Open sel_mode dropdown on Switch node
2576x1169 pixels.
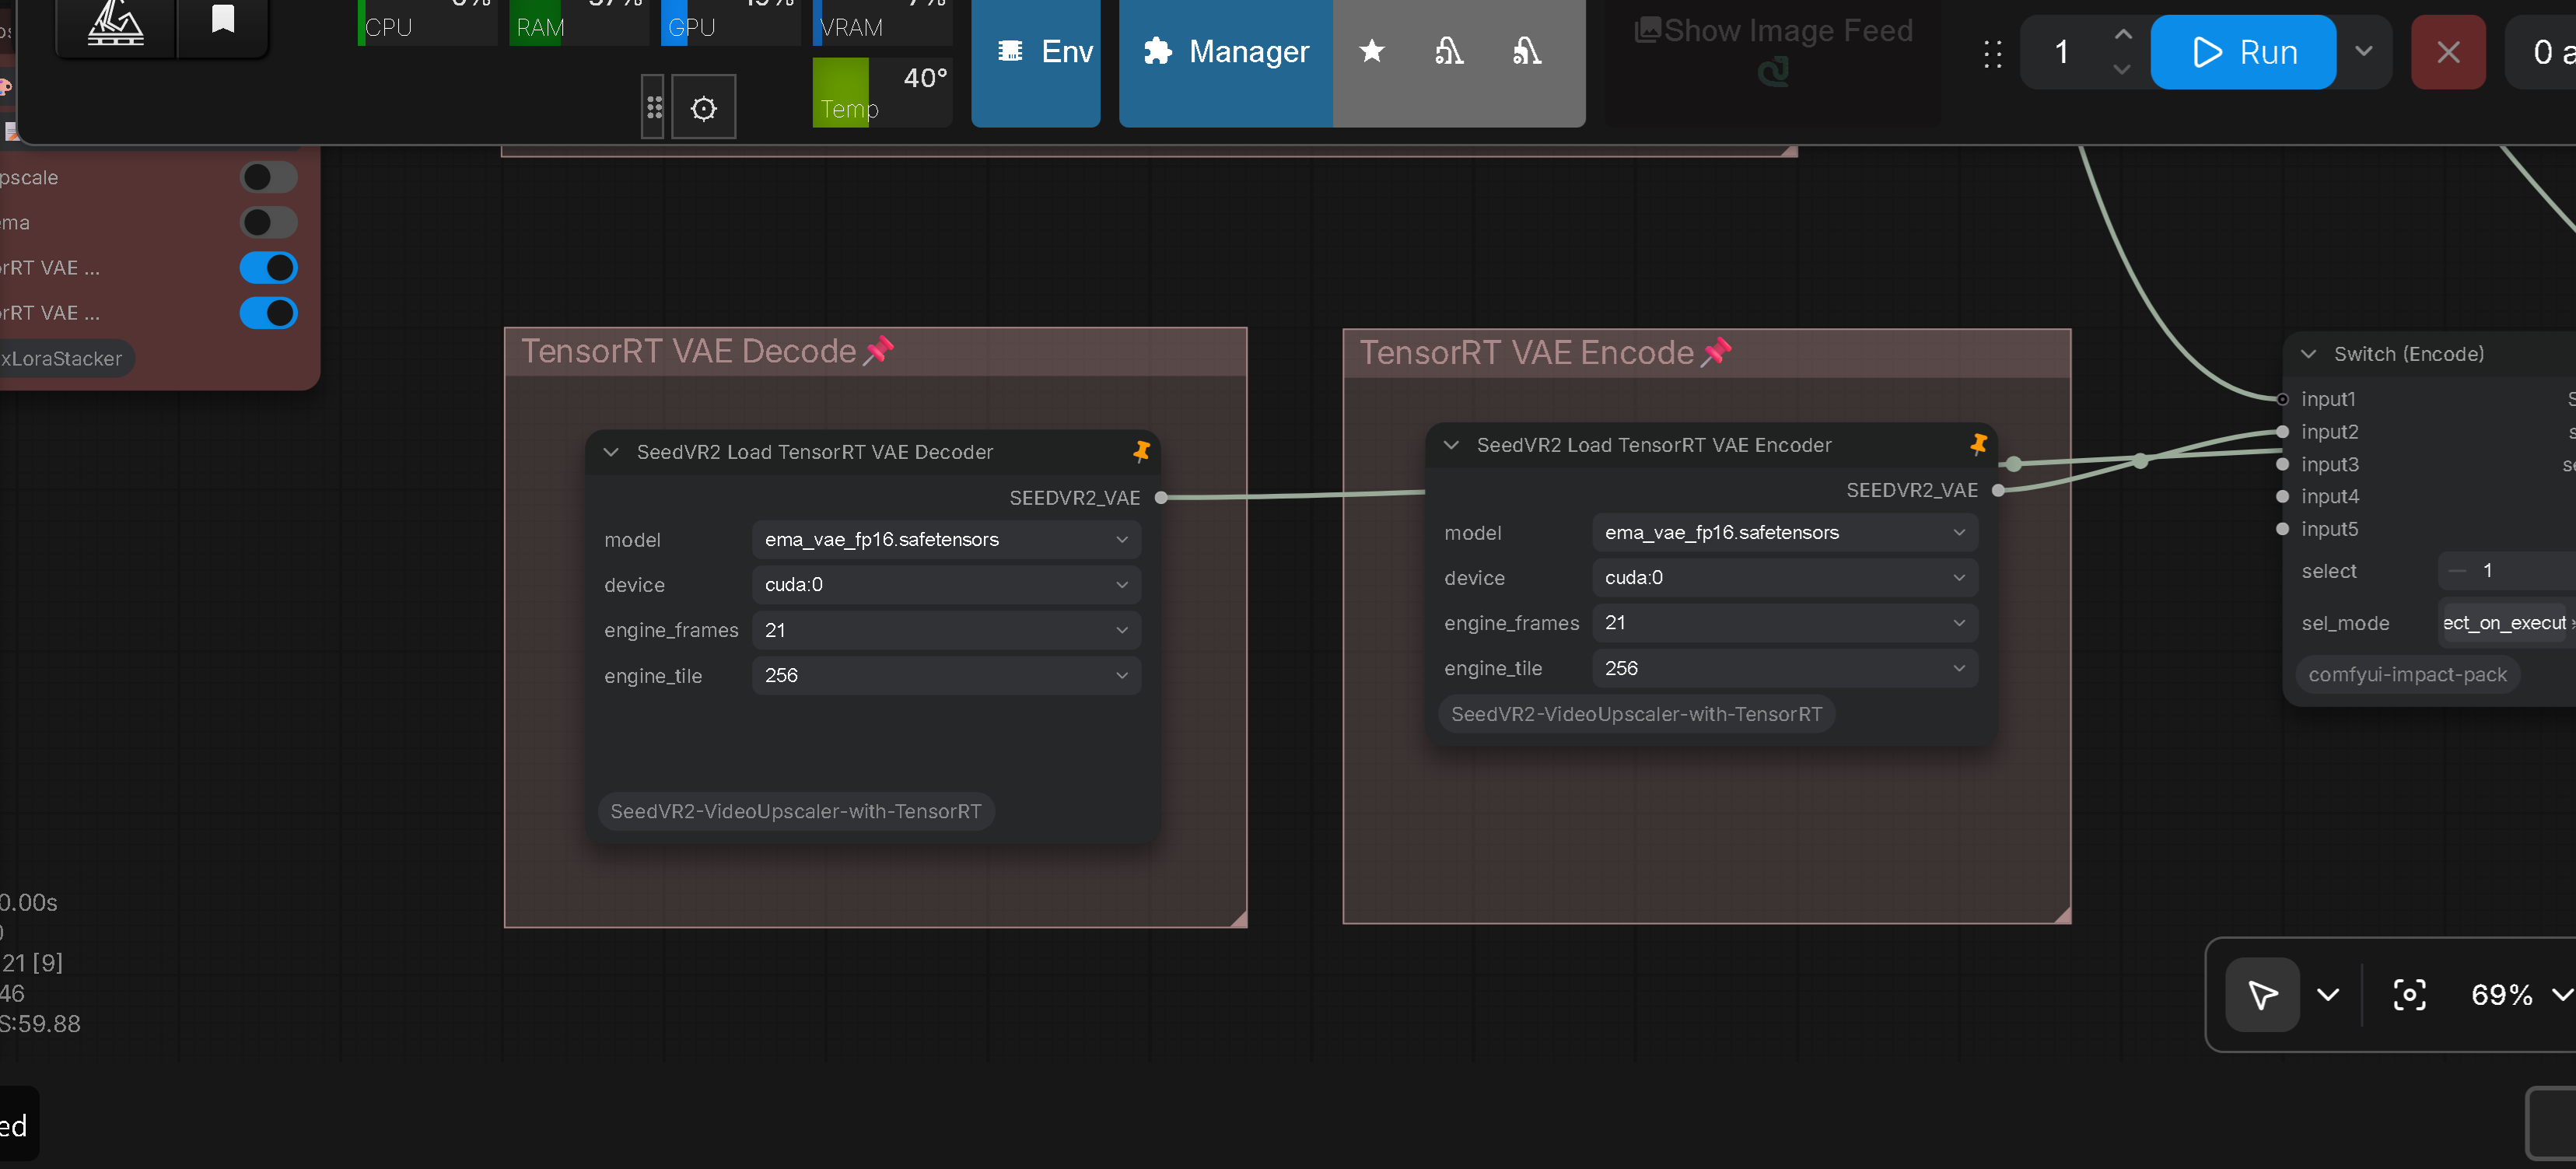[x=2506, y=623]
